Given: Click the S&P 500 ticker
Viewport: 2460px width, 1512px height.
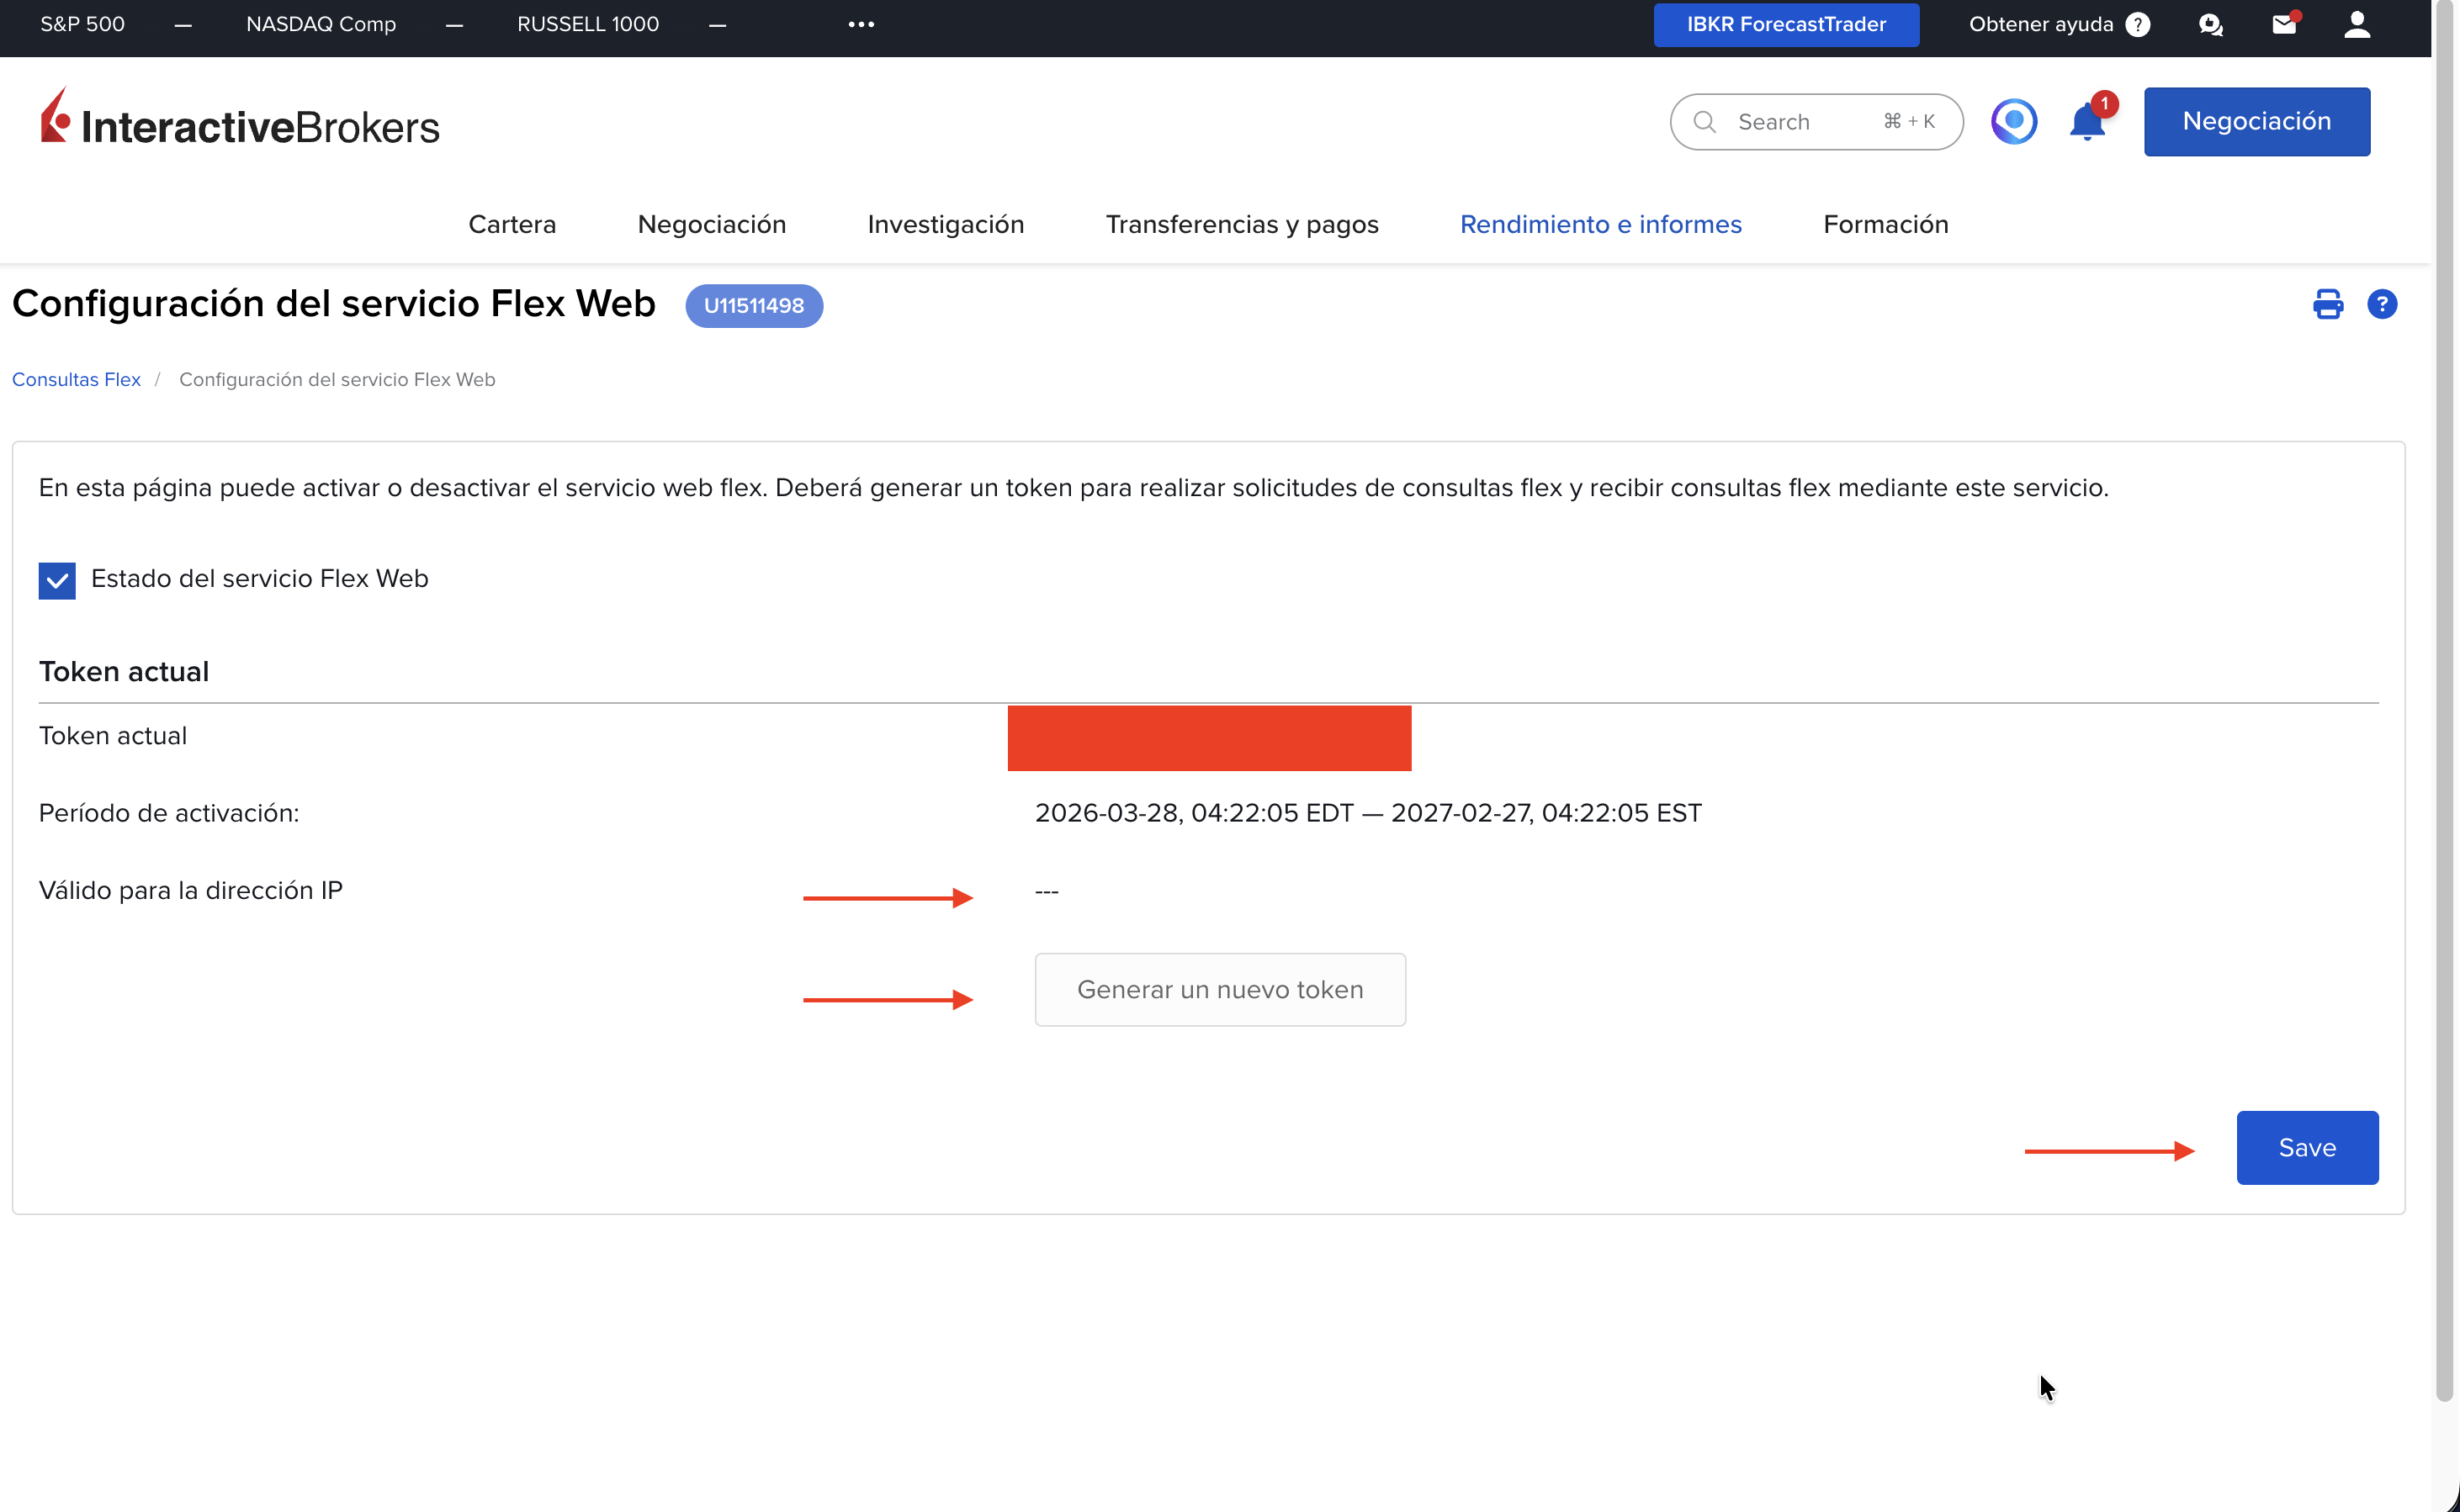Looking at the screenshot, I should tap(82, 24).
